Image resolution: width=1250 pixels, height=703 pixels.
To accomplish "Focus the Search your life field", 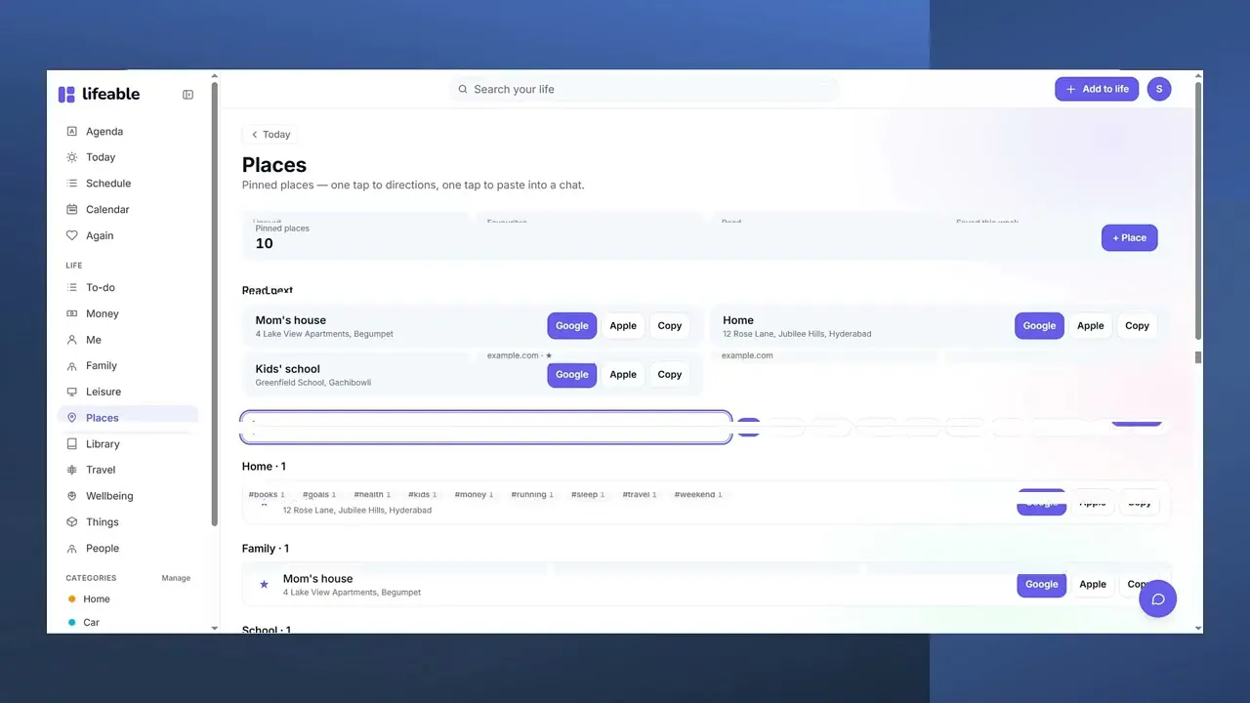I will click(645, 89).
